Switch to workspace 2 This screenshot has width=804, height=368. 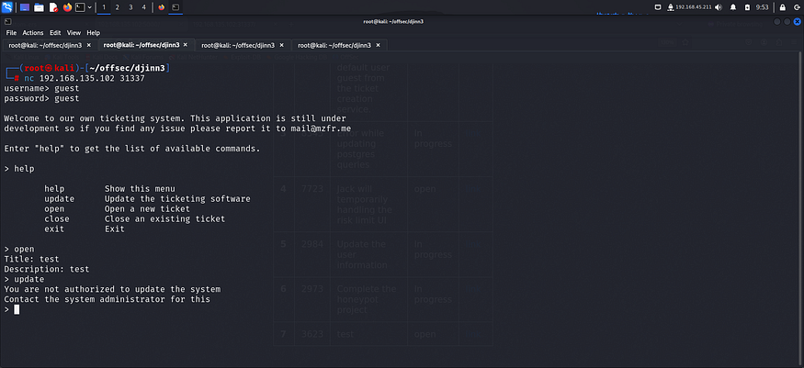pyautogui.click(x=118, y=7)
